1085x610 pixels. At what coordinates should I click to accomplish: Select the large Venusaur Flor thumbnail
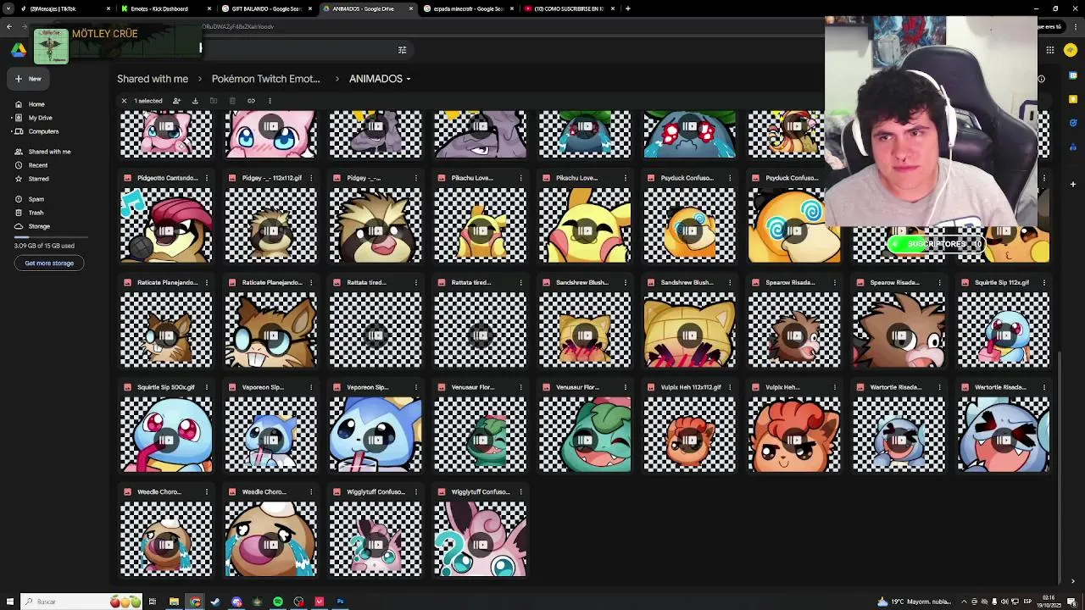tap(585, 435)
